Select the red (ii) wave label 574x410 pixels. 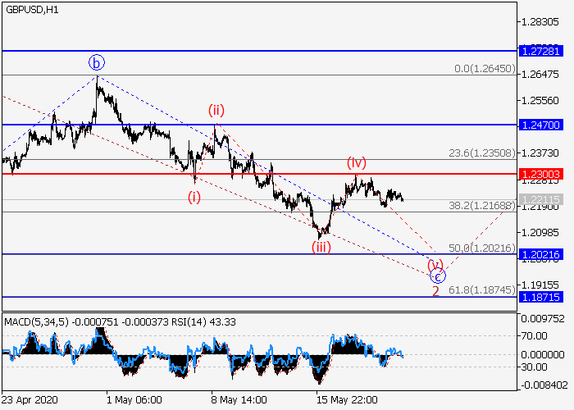click(216, 110)
